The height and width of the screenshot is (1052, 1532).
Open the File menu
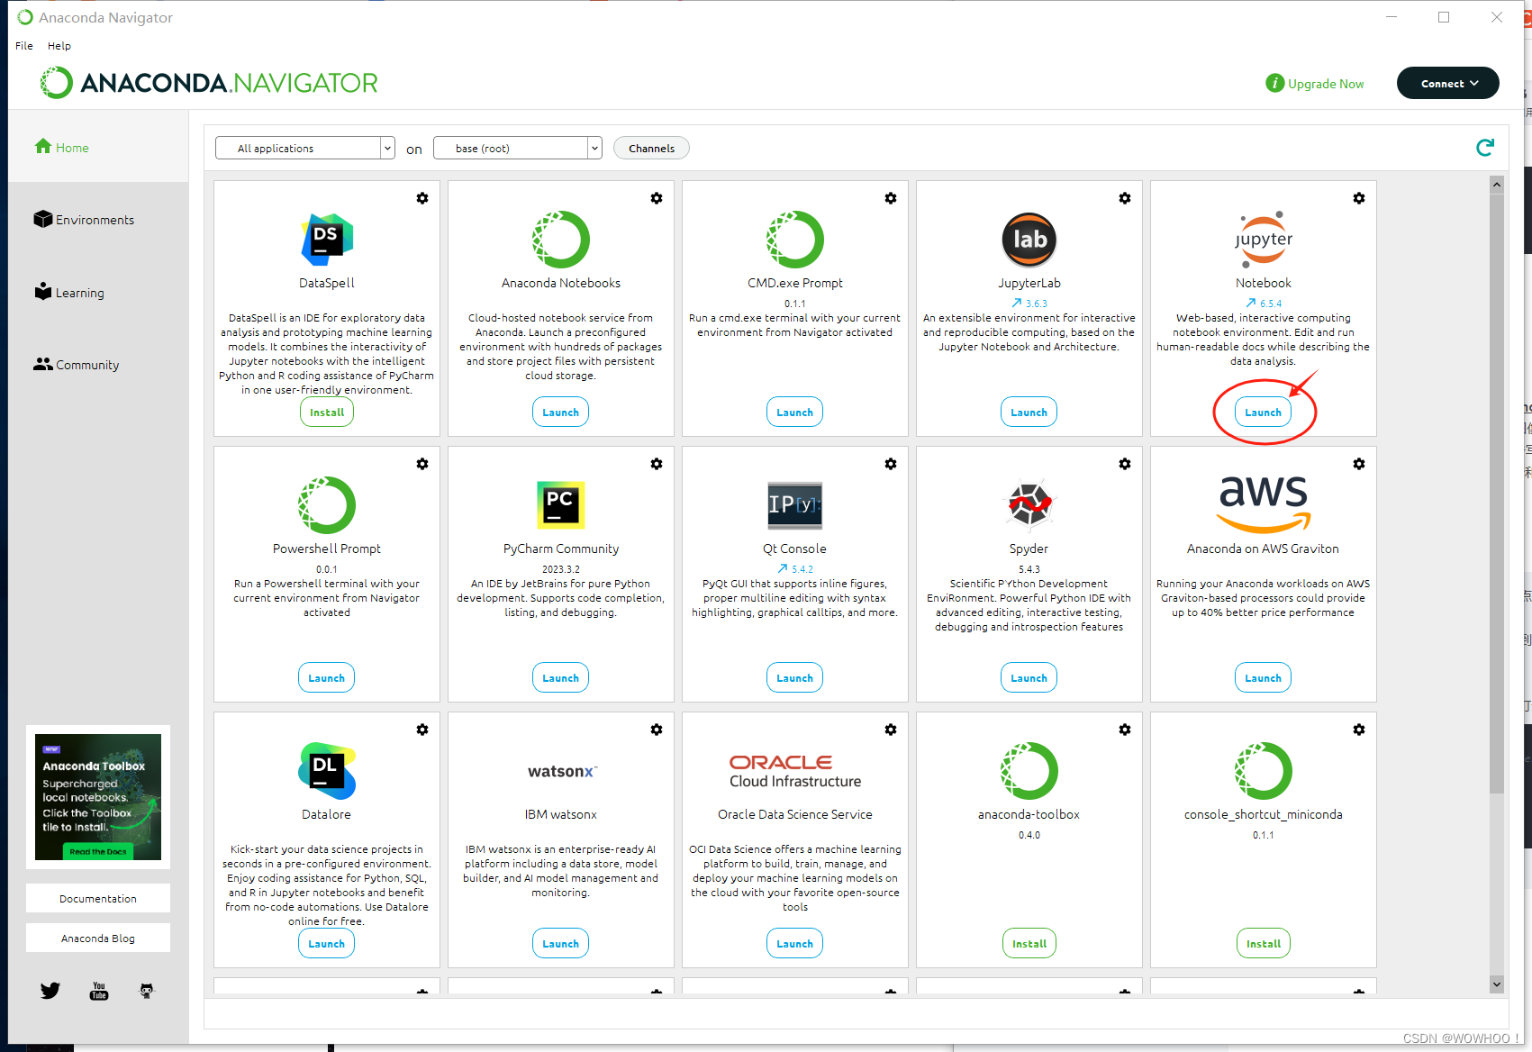(24, 46)
